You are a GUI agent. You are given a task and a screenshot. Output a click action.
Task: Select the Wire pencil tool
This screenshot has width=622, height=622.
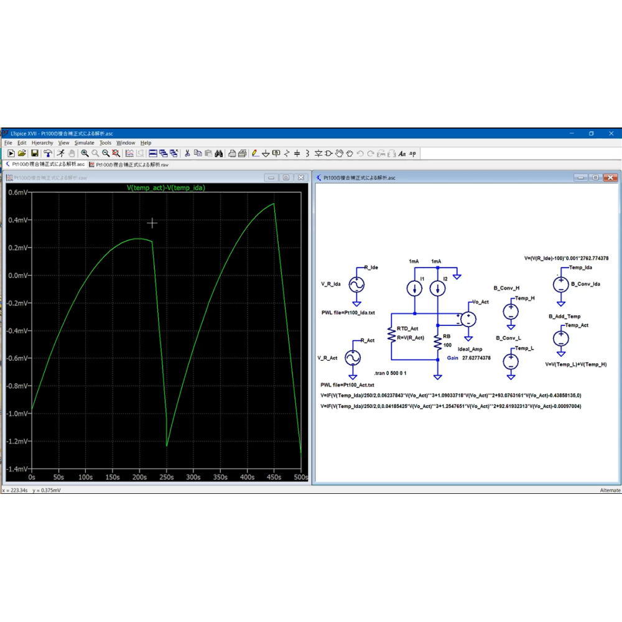coord(256,153)
